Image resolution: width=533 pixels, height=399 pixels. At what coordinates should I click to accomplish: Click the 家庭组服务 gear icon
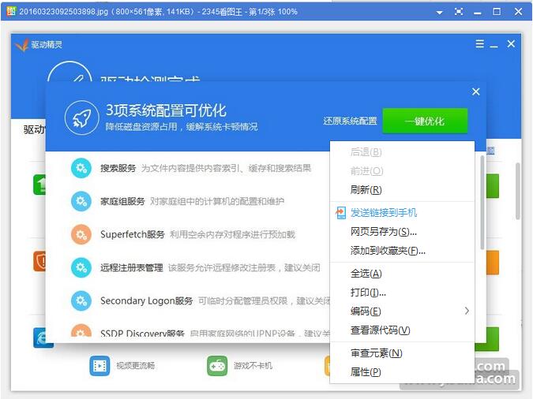click(x=81, y=201)
